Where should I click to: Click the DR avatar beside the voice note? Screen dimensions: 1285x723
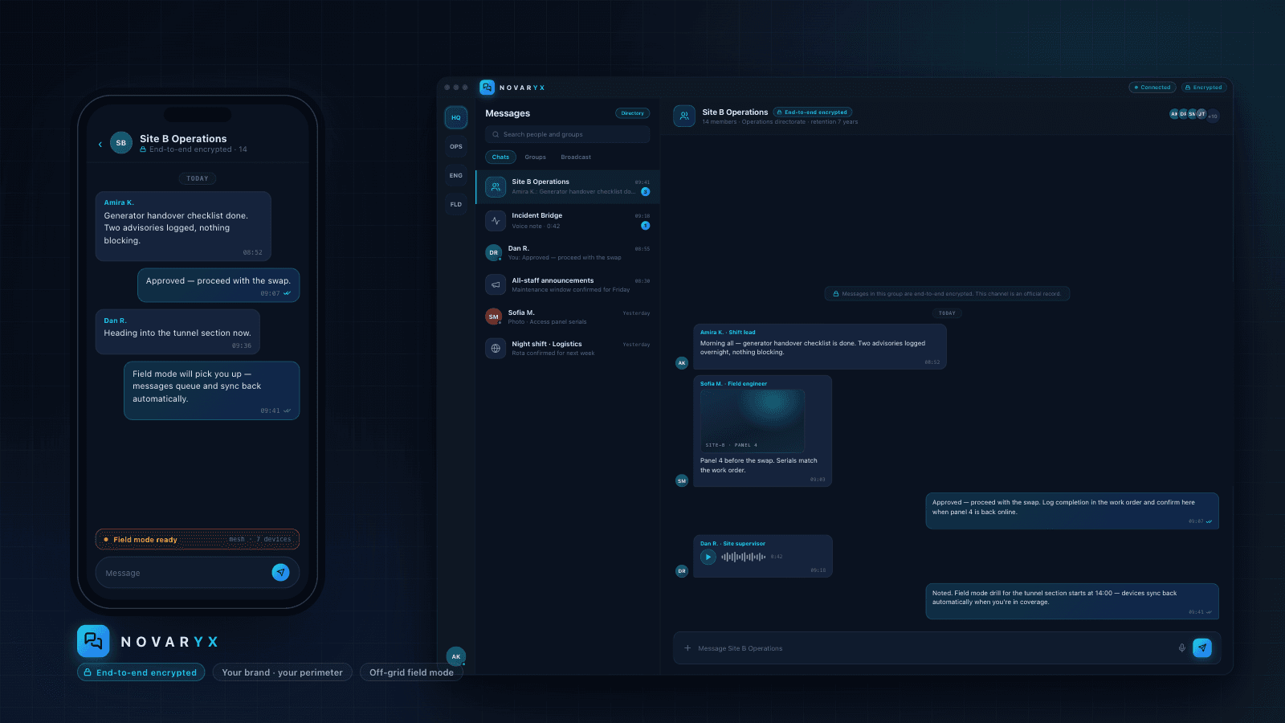682,571
